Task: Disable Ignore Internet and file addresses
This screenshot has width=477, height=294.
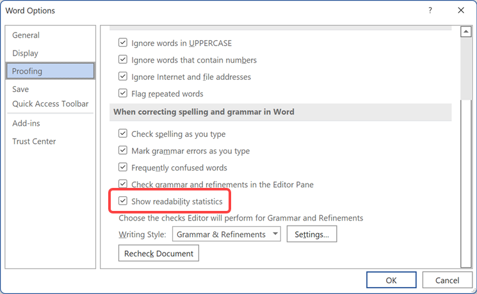Action: (123, 77)
